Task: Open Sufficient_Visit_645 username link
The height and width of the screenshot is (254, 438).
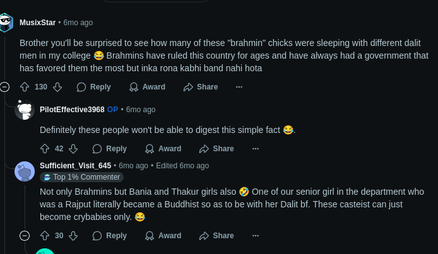Action: tap(75, 166)
